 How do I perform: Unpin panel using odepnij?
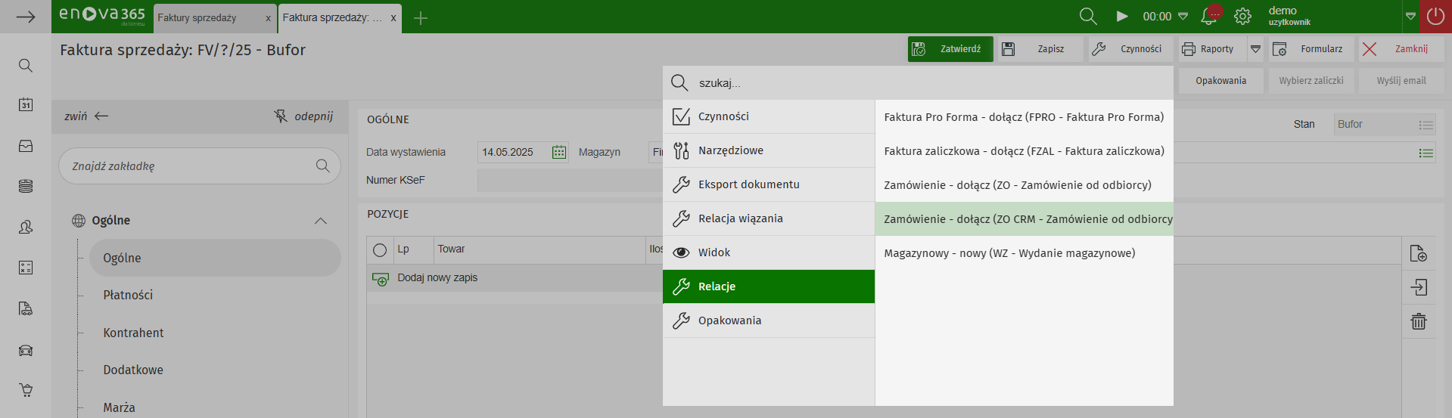(303, 116)
